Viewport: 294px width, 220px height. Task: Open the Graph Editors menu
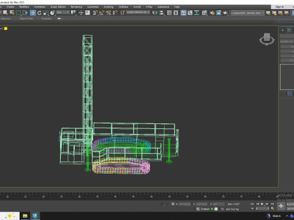(58, 7)
